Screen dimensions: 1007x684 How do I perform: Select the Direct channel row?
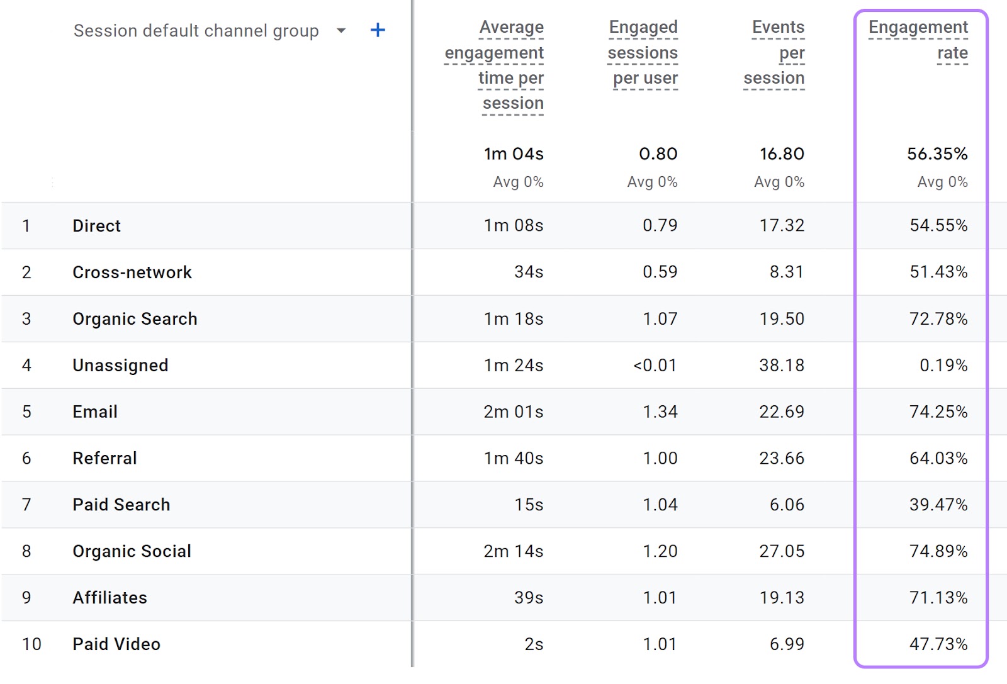point(96,225)
